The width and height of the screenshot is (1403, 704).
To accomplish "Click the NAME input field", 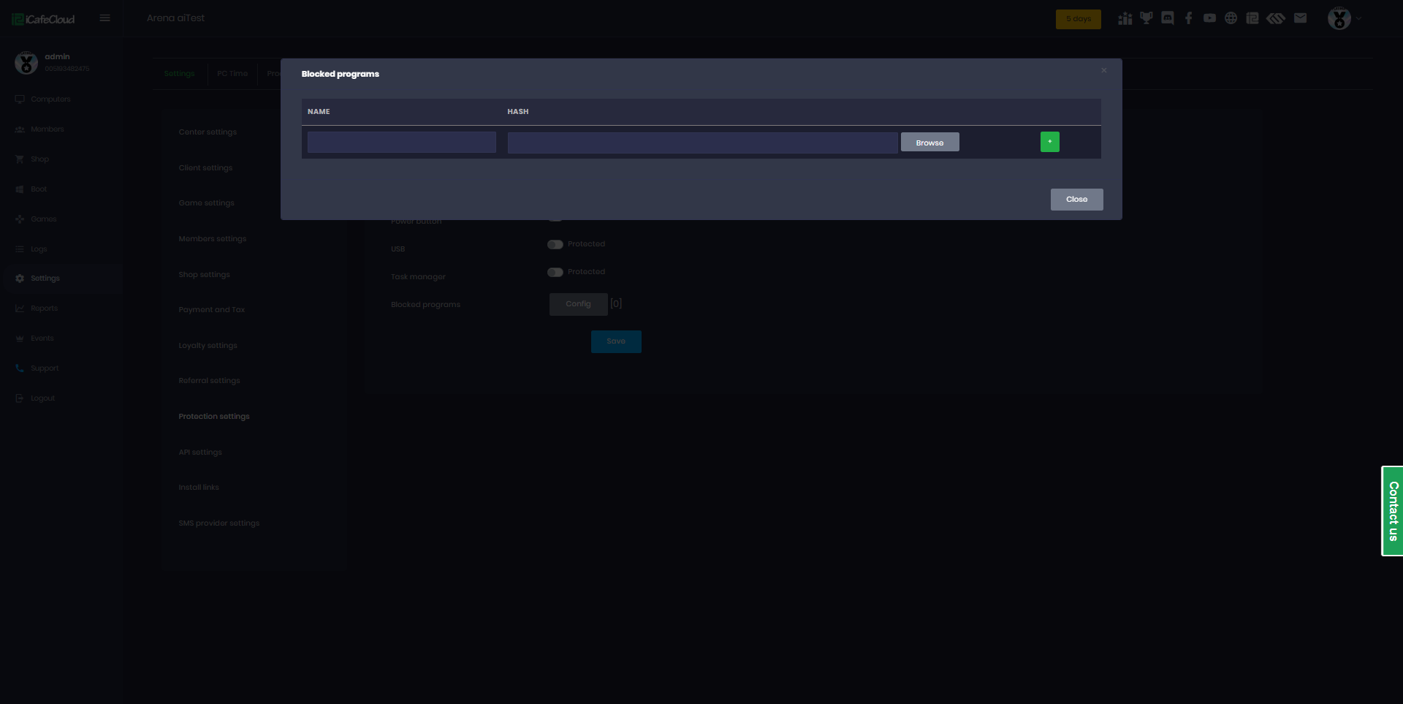I will pyautogui.click(x=401, y=143).
